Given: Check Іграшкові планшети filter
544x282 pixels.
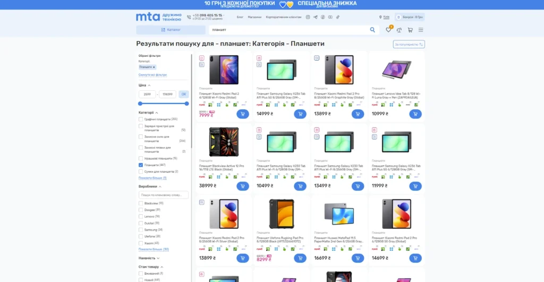Looking at the screenshot, I should [140, 158].
